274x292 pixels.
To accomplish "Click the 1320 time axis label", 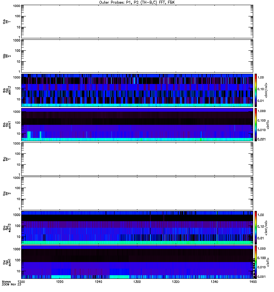I will click(176, 282).
